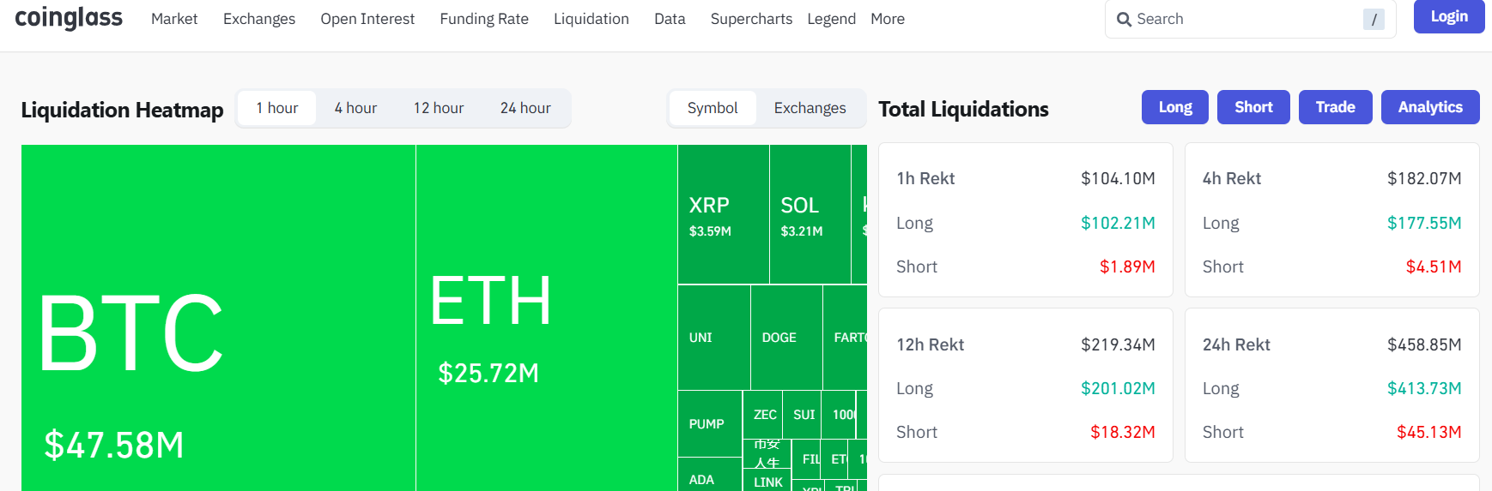Click the 12h Short value $18.32M
This screenshot has width=1492, height=491.
[x=1123, y=432]
